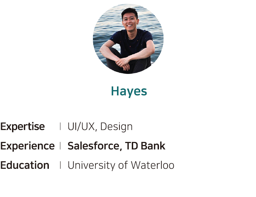
Task: Click the name Hayes
Action: click(129, 92)
